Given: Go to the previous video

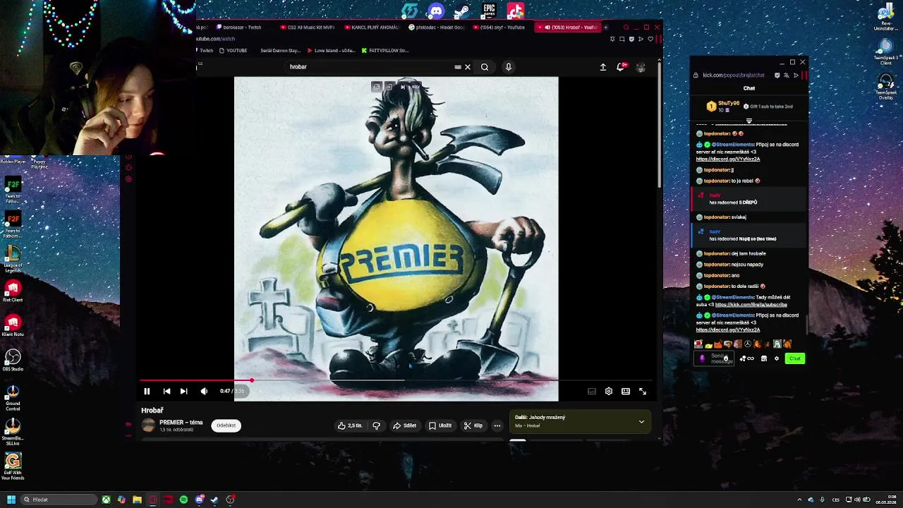Looking at the screenshot, I should (166, 391).
